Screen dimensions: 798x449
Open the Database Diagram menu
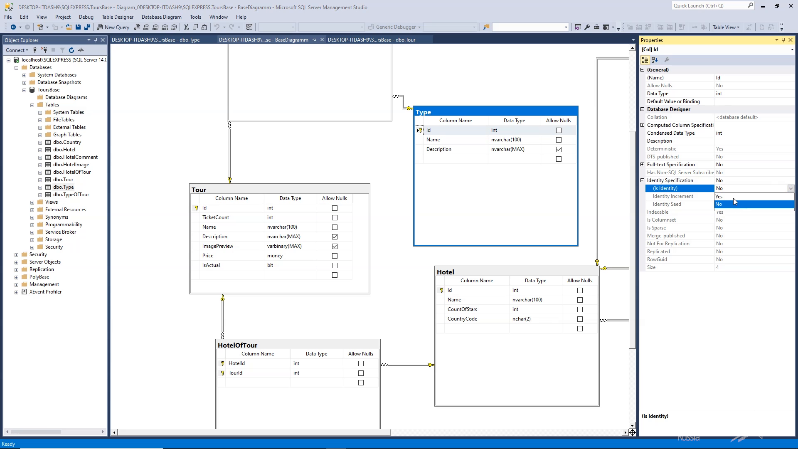pos(160,17)
